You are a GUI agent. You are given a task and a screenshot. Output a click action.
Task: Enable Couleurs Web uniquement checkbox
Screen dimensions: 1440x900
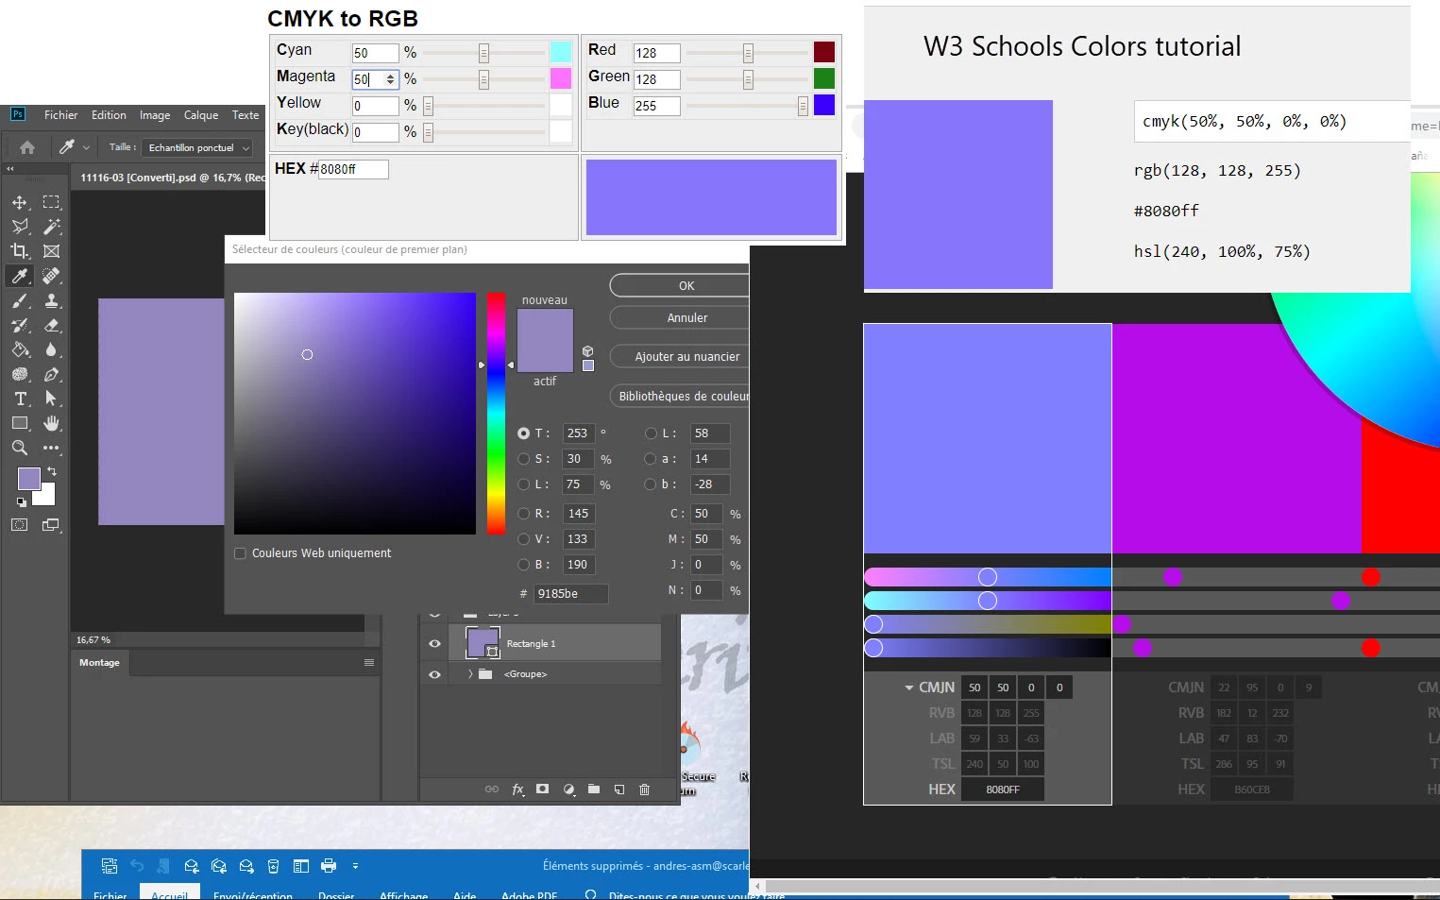coord(240,553)
